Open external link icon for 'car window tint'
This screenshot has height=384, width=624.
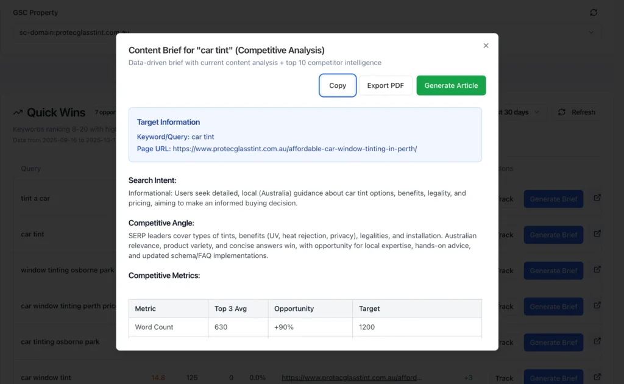[x=597, y=377]
